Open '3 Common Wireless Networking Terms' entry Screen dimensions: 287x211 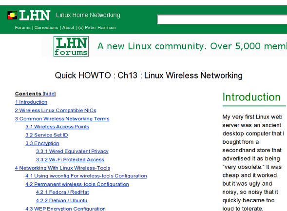(x=62, y=119)
